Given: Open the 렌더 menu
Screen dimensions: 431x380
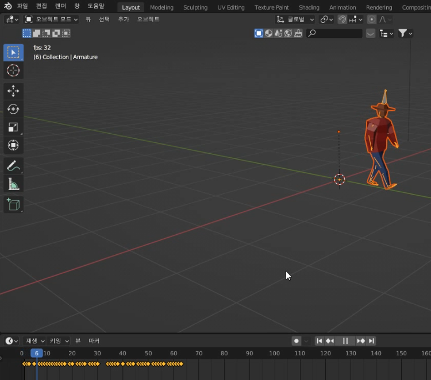Looking at the screenshot, I should [x=60, y=6].
